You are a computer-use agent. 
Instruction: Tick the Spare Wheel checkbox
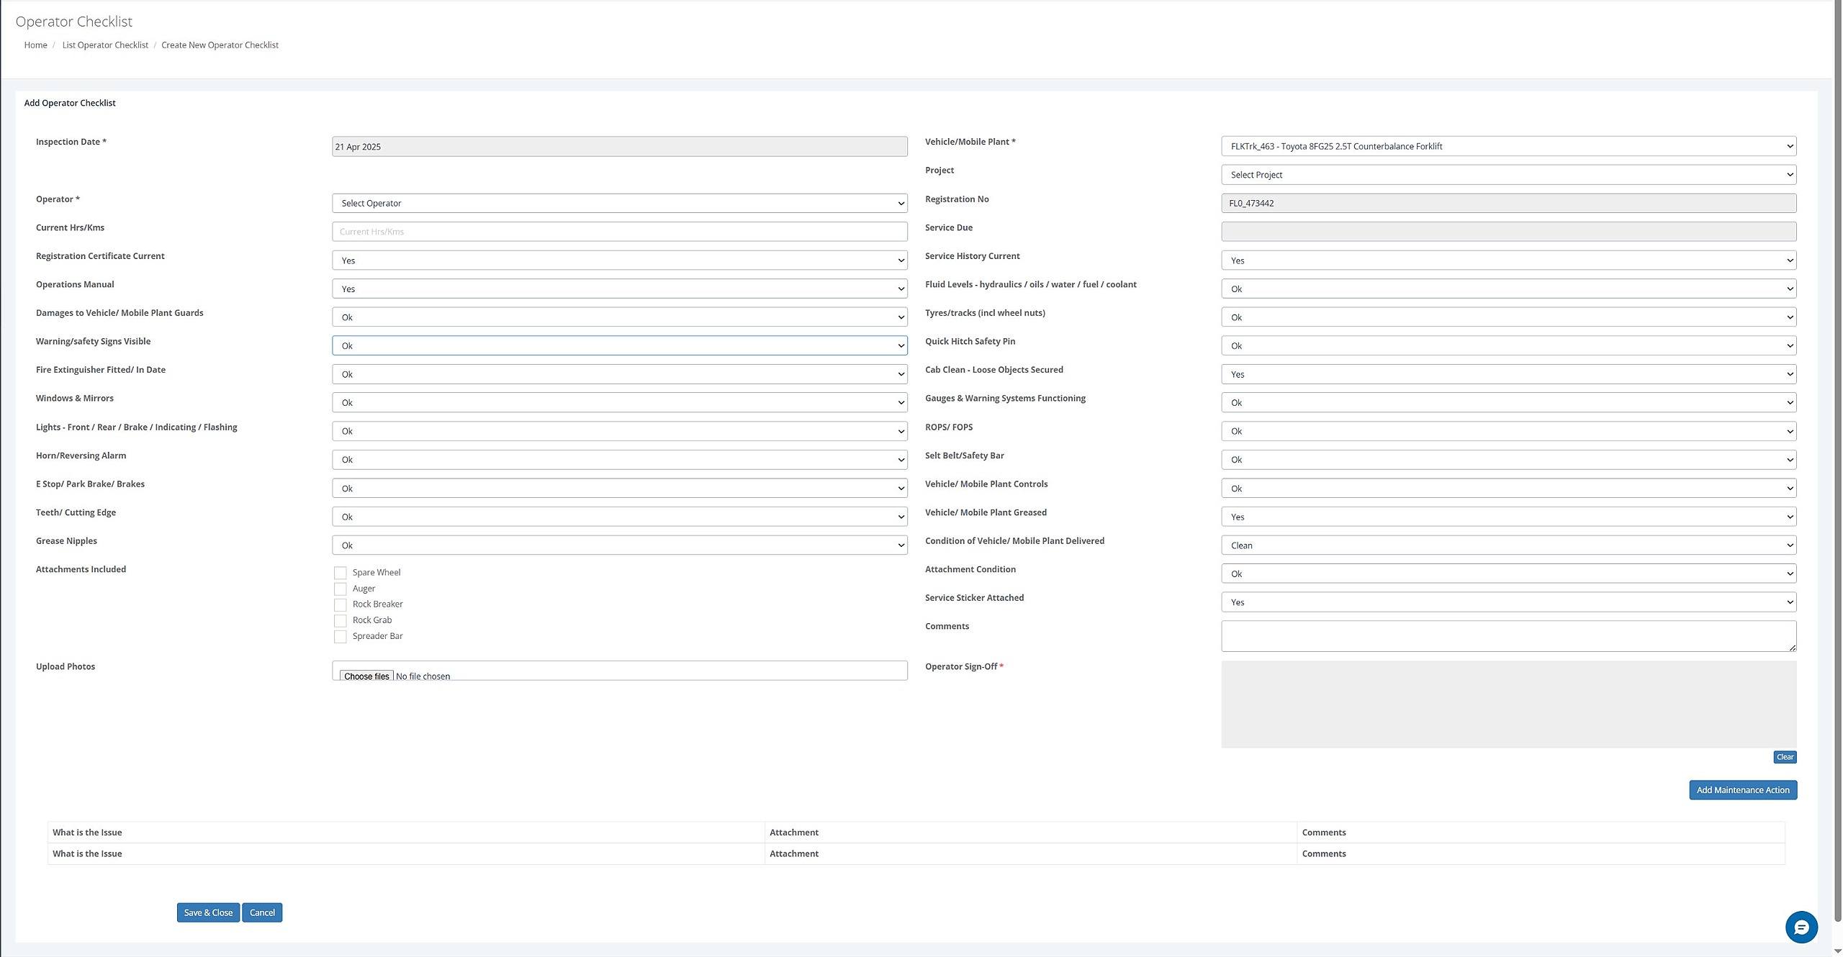click(341, 573)
